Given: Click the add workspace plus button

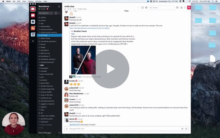Looking at the screenshot, I should 33,41.
